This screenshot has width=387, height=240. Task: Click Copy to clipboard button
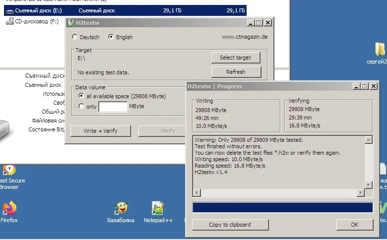230,225
